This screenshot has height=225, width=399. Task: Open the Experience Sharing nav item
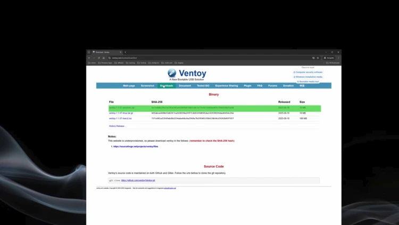click(227, 86)
